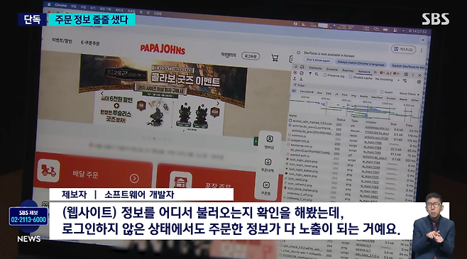
Task: Open DevTools settings gear beside the issue counters
Action: (x=406, y=74)
